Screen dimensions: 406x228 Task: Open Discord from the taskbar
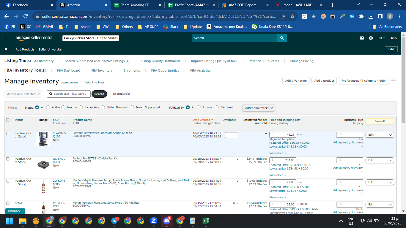coord(167,221)
